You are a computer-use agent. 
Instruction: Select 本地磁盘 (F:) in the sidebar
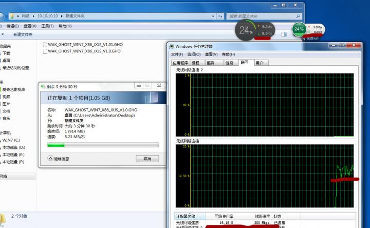click(13, 162)
